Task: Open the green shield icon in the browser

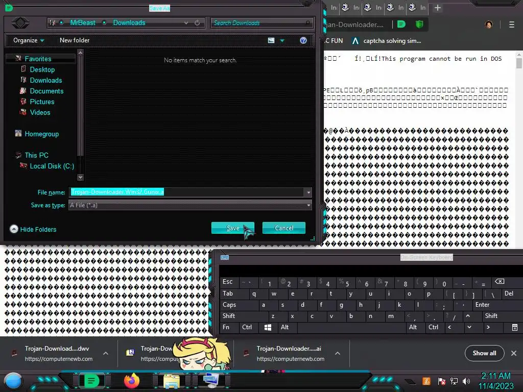Action: [x=419, y=24]
